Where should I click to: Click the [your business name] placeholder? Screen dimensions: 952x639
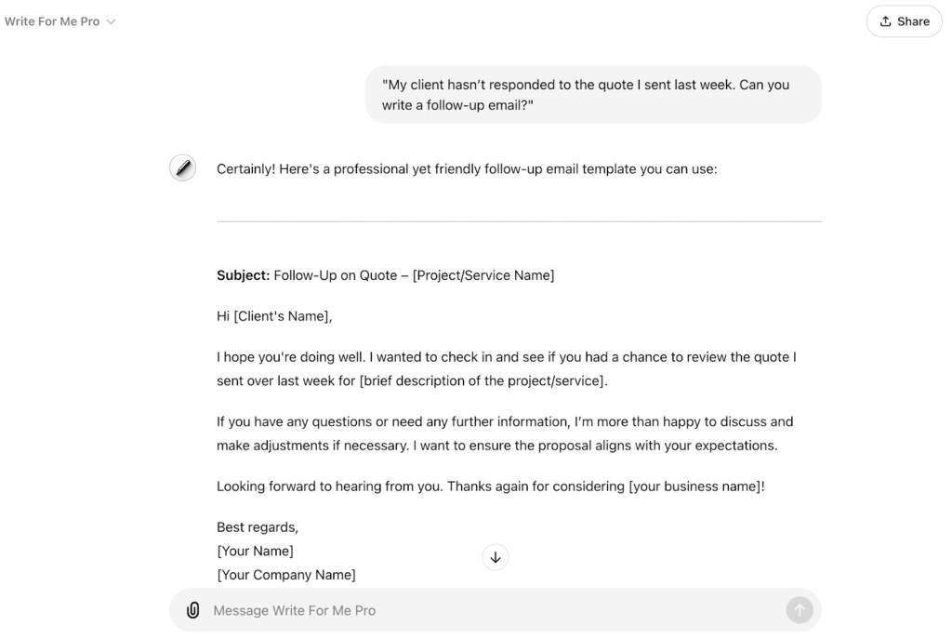[694, 486]
